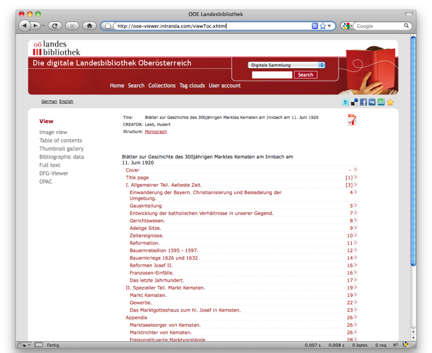
Task: Switch language to German
Action: point(49,101)
